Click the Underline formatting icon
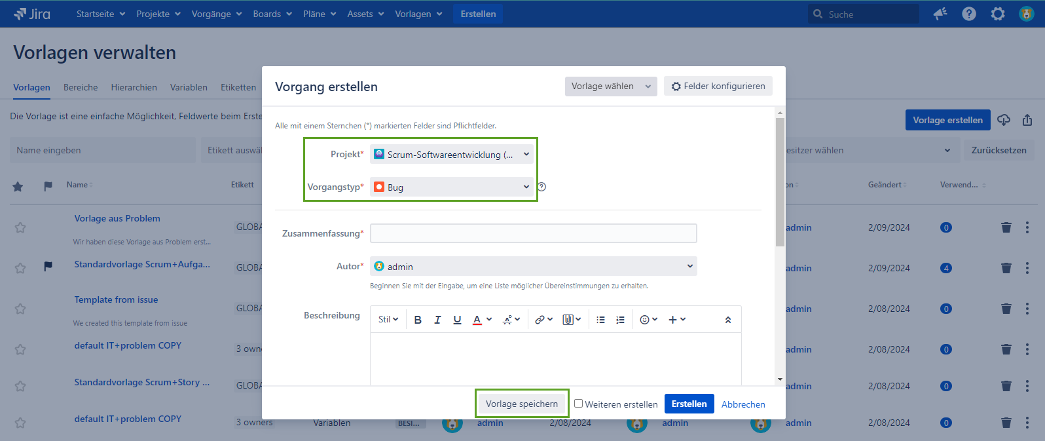The image size is (1045, 441). [457, 320]
